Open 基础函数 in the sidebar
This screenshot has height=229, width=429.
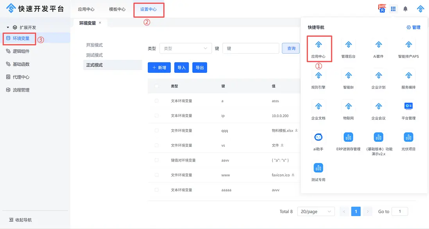click(x=21, y=64)
